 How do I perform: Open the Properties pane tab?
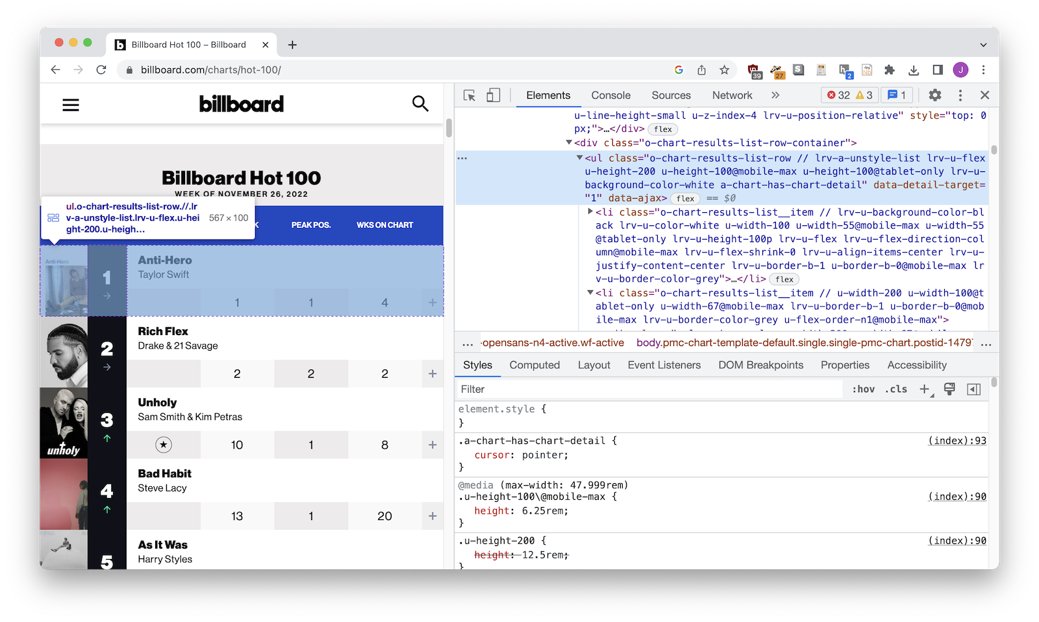coord(845,365)
